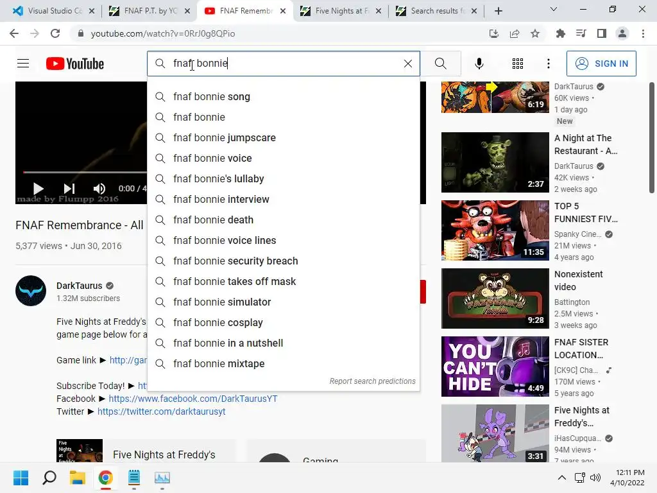657x493 pixels.
Task: Select suggestion fnaf bonnie simulator
Action: click(x=283, y=302)
